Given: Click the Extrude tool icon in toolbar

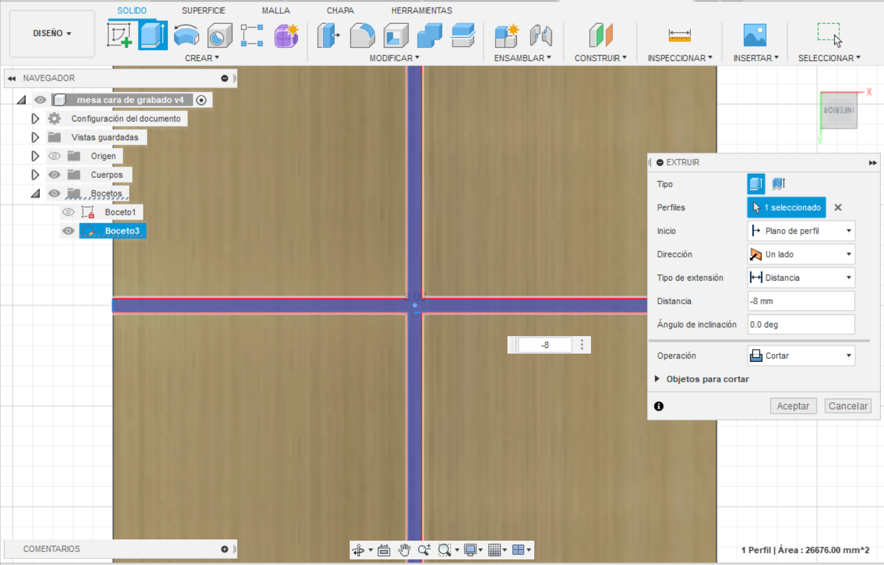Looking at the screenshot, I should (x=153, y=35).
